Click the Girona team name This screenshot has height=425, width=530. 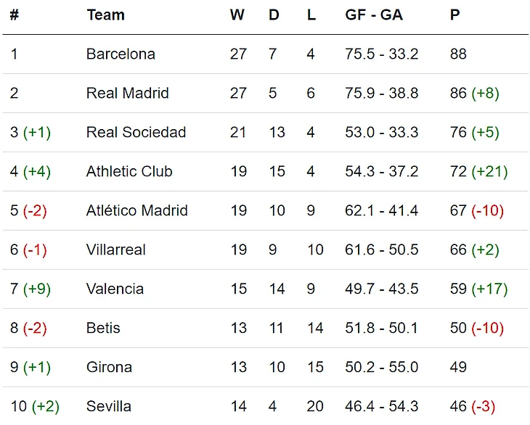(109, 368)
